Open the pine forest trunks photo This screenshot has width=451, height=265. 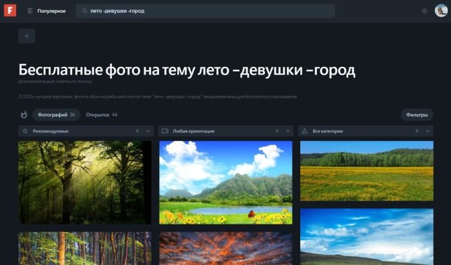84,248
